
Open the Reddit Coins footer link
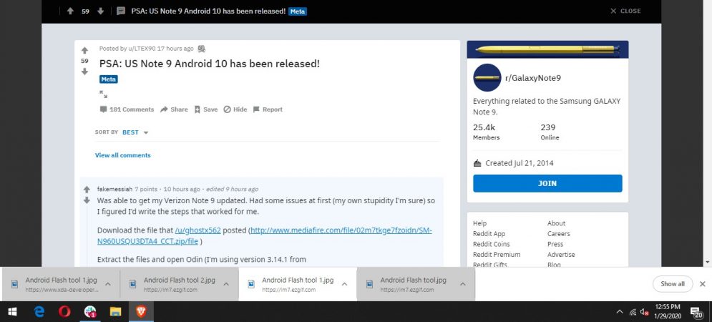click(492, 244)
